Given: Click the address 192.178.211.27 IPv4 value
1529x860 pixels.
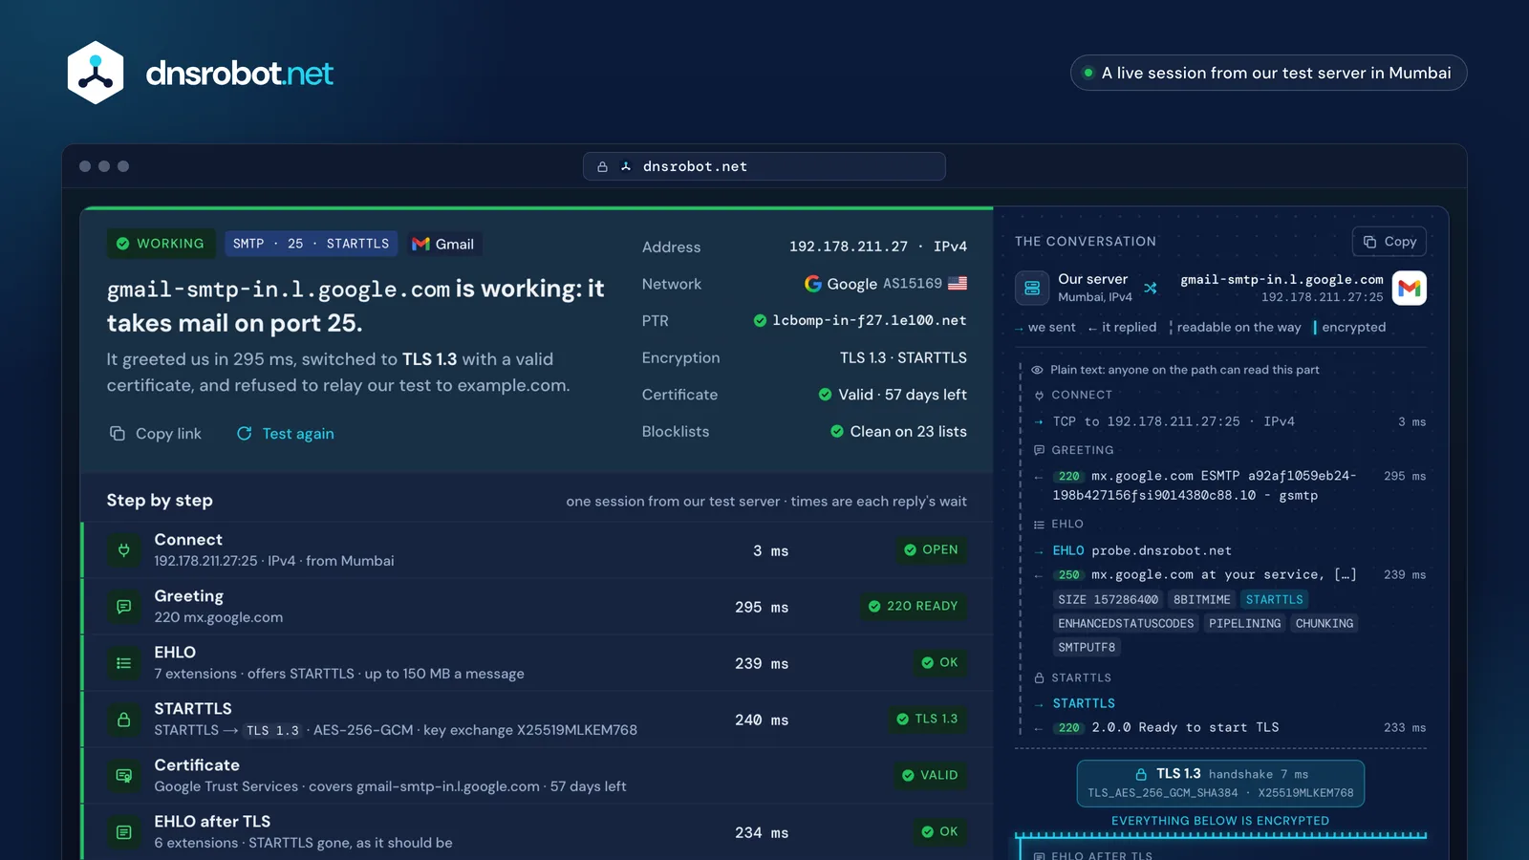Looking at the screenshot, I should (878, 247).
